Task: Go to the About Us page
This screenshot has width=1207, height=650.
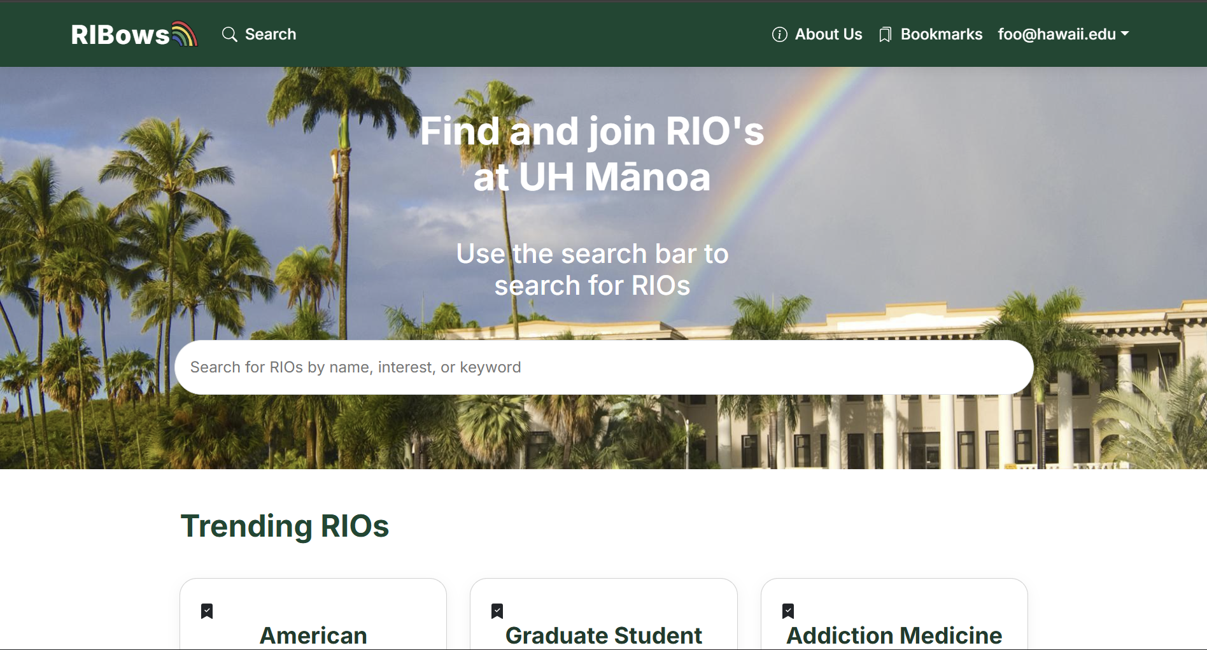Action: click(828, 34)
